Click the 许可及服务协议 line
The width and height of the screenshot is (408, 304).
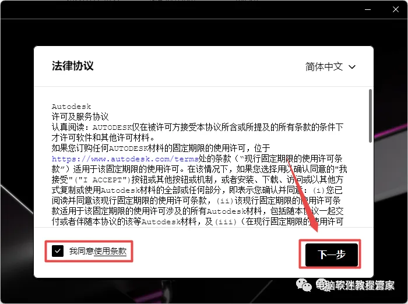pos(80,116)
